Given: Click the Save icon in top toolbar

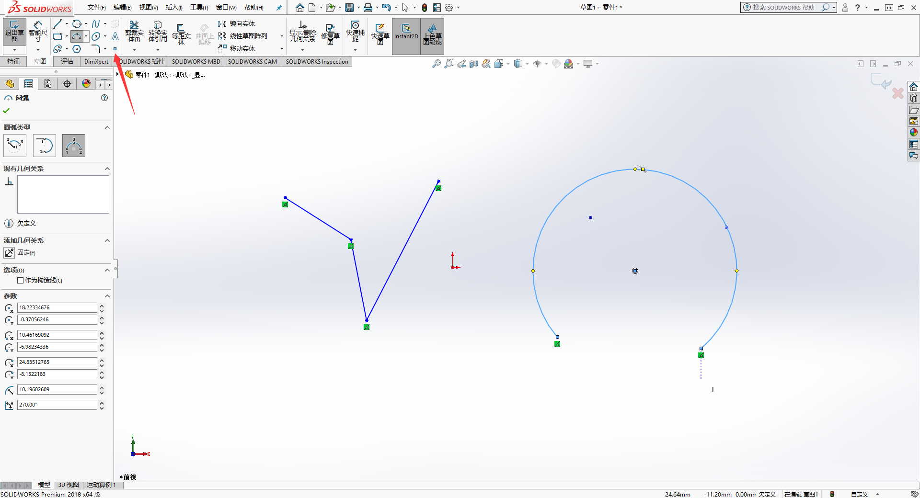Looking at the screenshot, I should [x=349, y=8].
